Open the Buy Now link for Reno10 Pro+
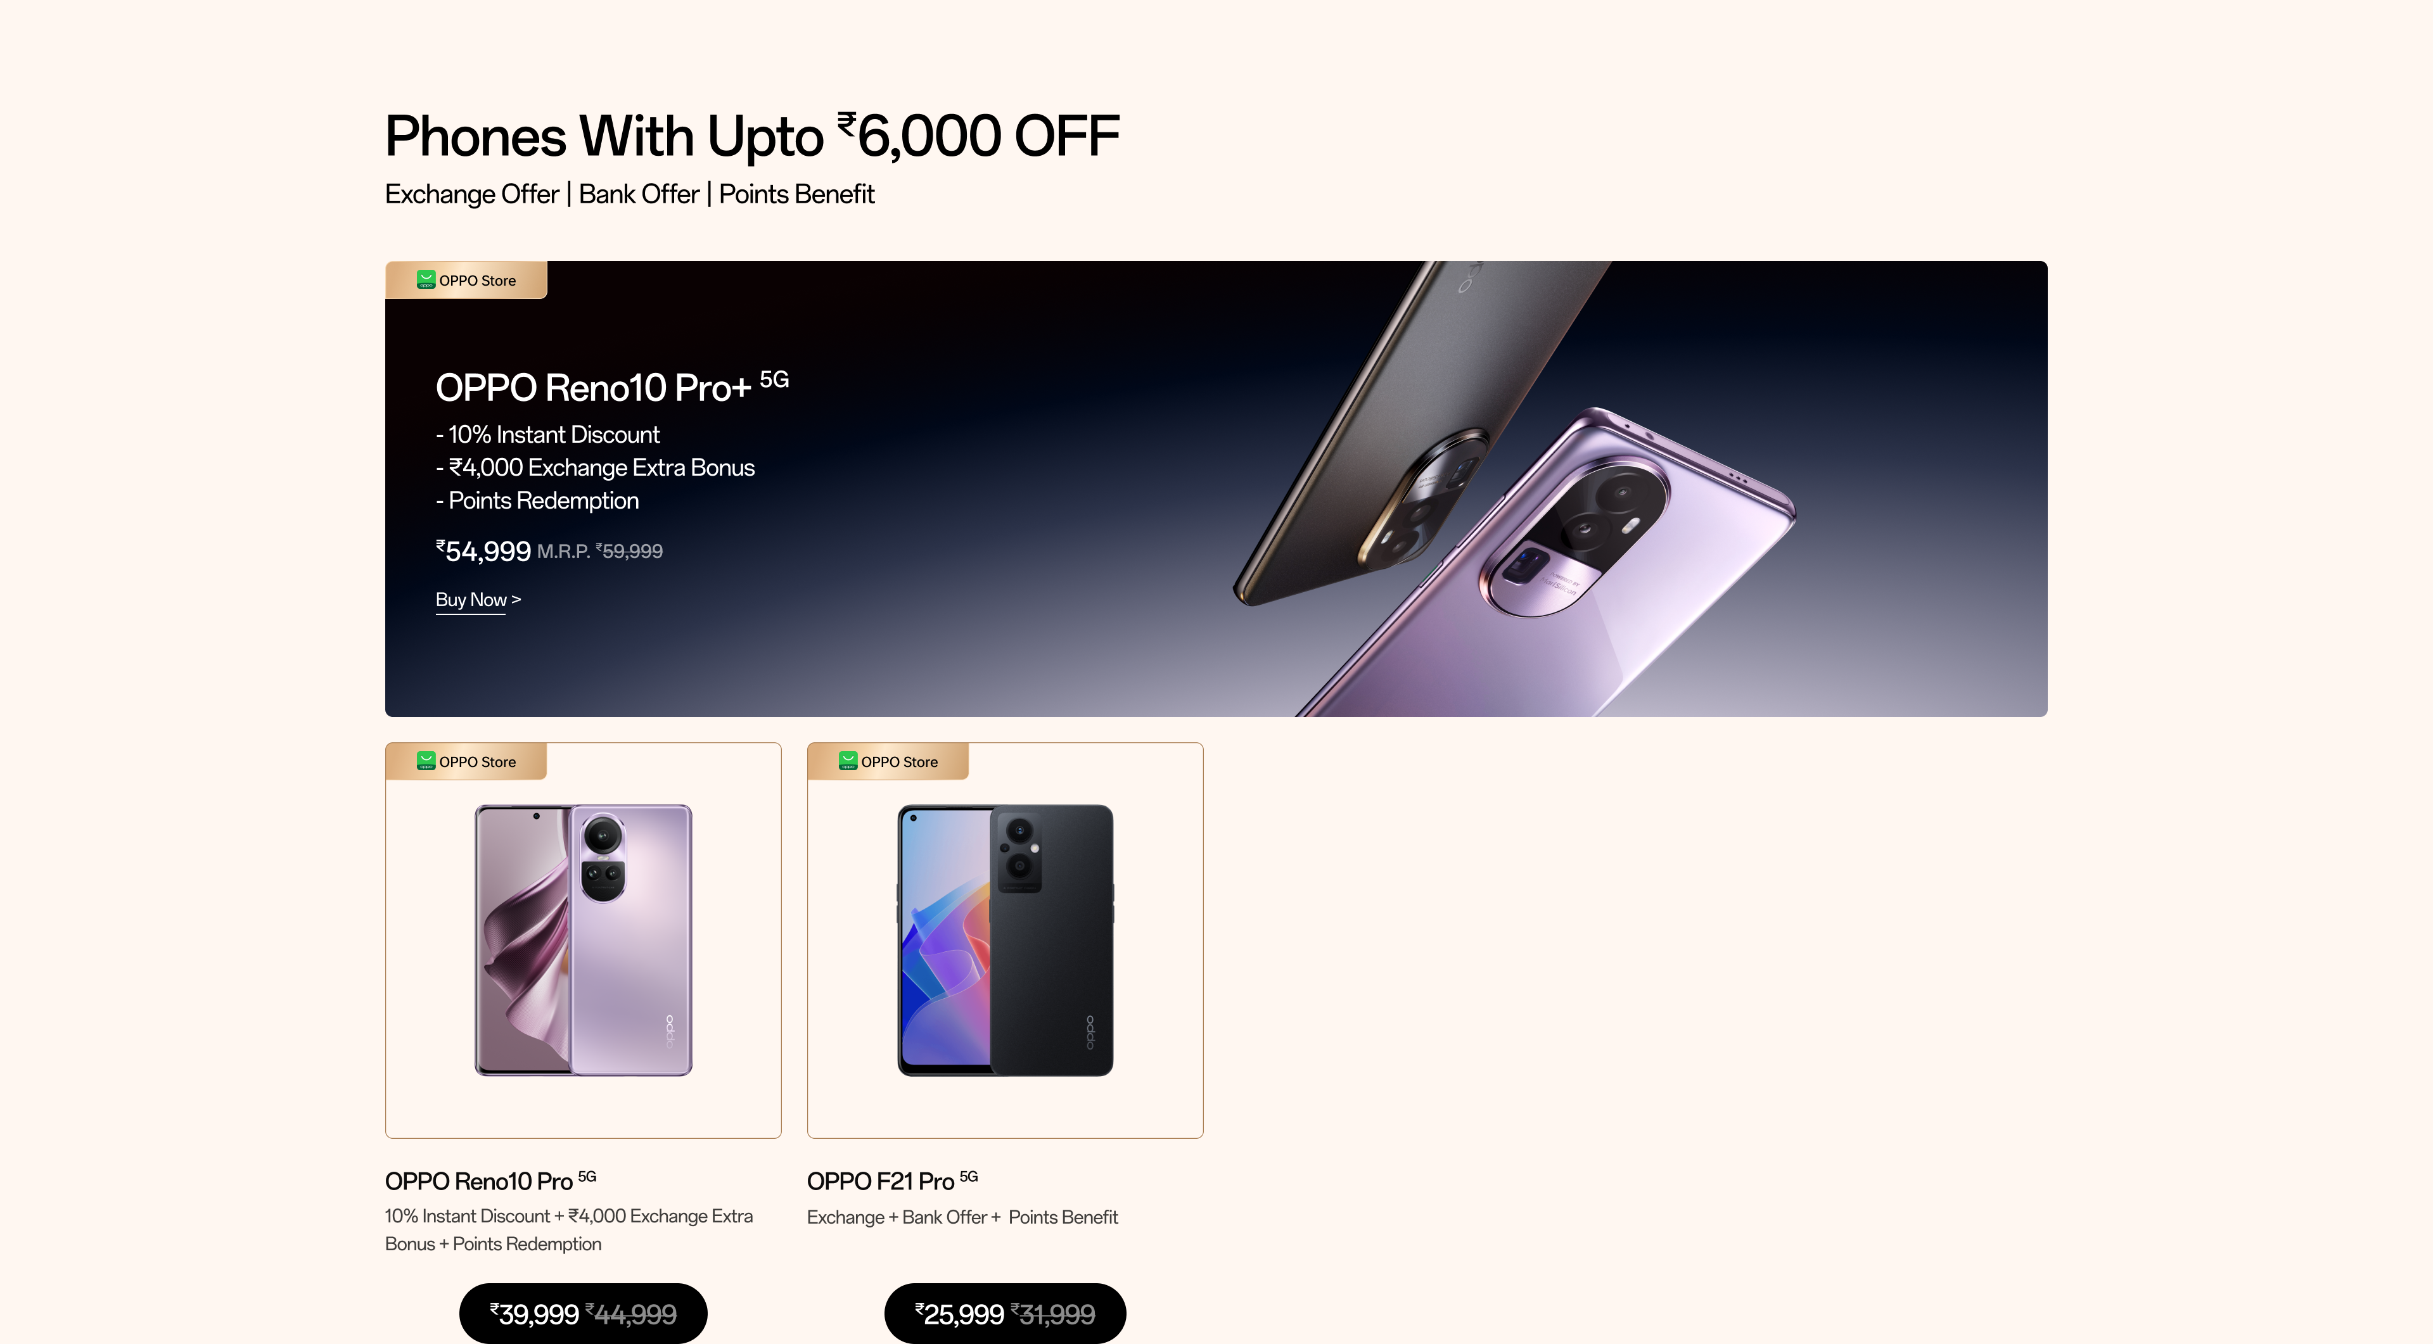This screenshot has width=2433, height=1344. 478,600
